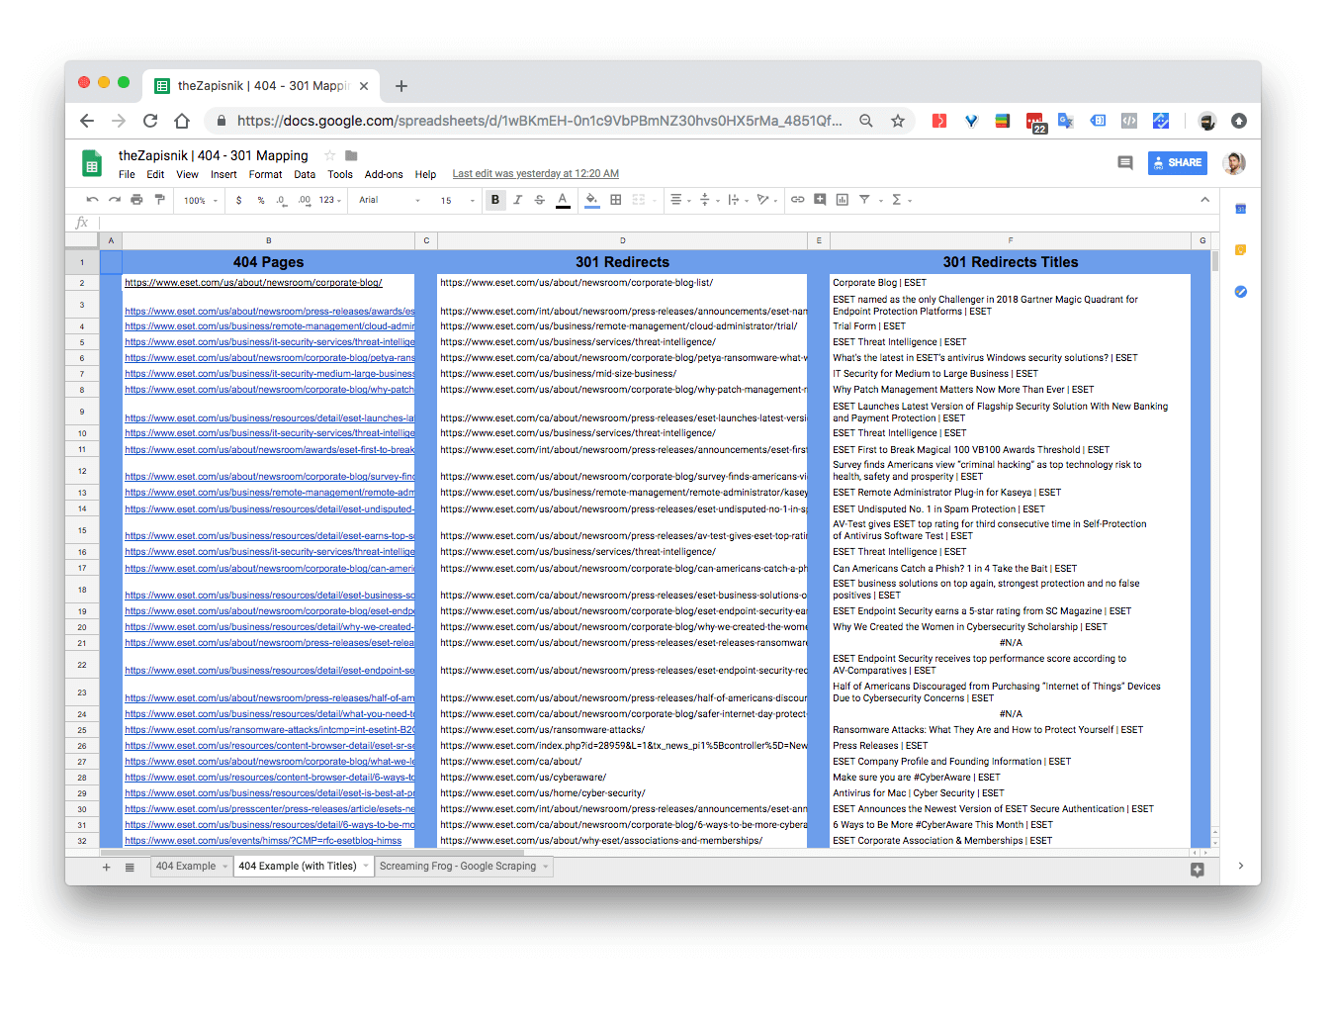1334x1014 pixels.
Task: Toggle bold formatting
Action: [x=495, y=200]
